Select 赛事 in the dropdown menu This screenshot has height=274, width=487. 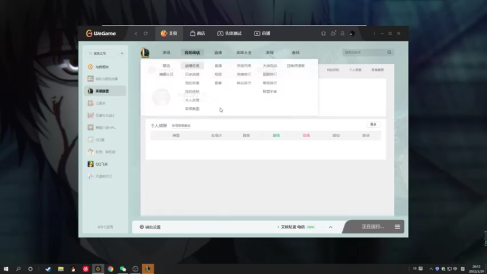tap(218, 83)
